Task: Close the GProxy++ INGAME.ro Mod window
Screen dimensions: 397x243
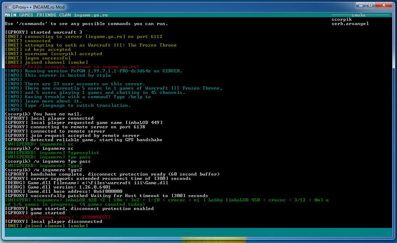Action: click(x=384, y=5)
